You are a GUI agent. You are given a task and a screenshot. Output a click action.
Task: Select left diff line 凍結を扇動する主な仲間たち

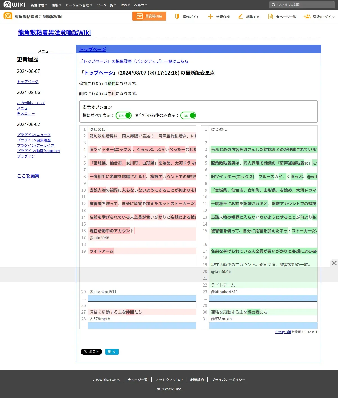(142, 312)
